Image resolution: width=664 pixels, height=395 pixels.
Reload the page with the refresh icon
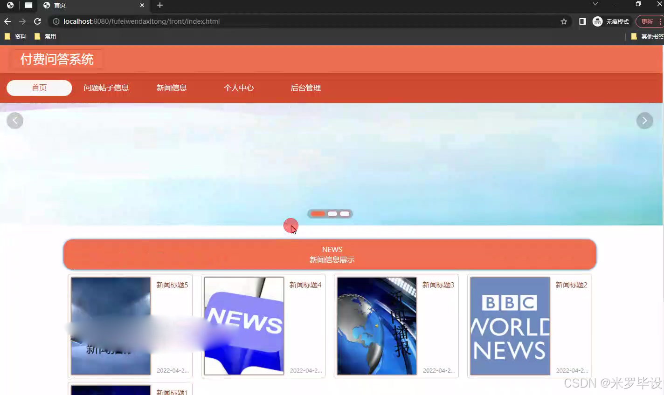[37, 21]
